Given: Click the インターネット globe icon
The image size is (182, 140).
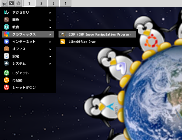Looking at the screenshot, I should tap(6, 41).
